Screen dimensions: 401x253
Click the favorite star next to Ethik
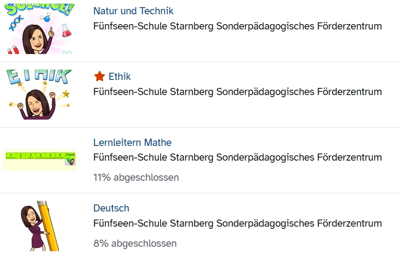click(x=99, y=77)
